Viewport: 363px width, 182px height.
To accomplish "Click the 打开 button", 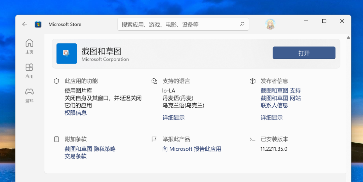I will pyautogui.click(x=304, y=53).
